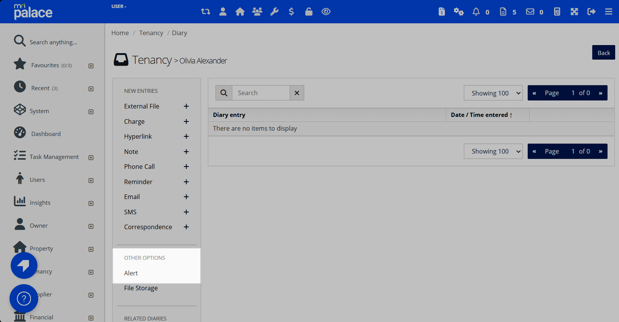Click the Back button
This screenshot has width=619, height=322.
[x=604, y=53]
